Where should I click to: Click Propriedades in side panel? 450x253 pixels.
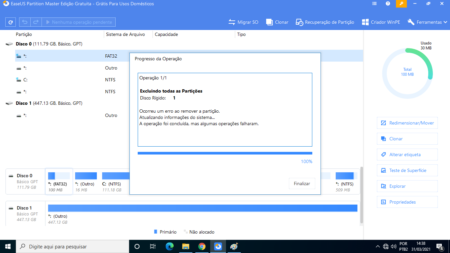(407, 202)
